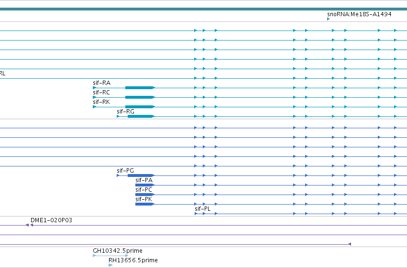Select the RH13656.5prime EST label
The width and height of the screenshot is (407, 268).
[x=133, y=260]
